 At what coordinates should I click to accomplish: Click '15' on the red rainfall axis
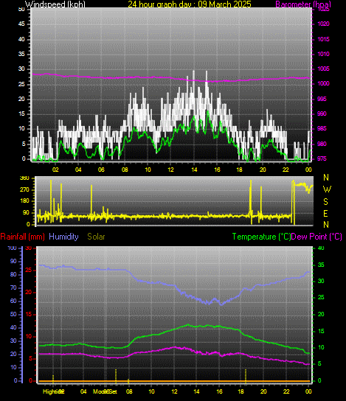coord(29,314)
